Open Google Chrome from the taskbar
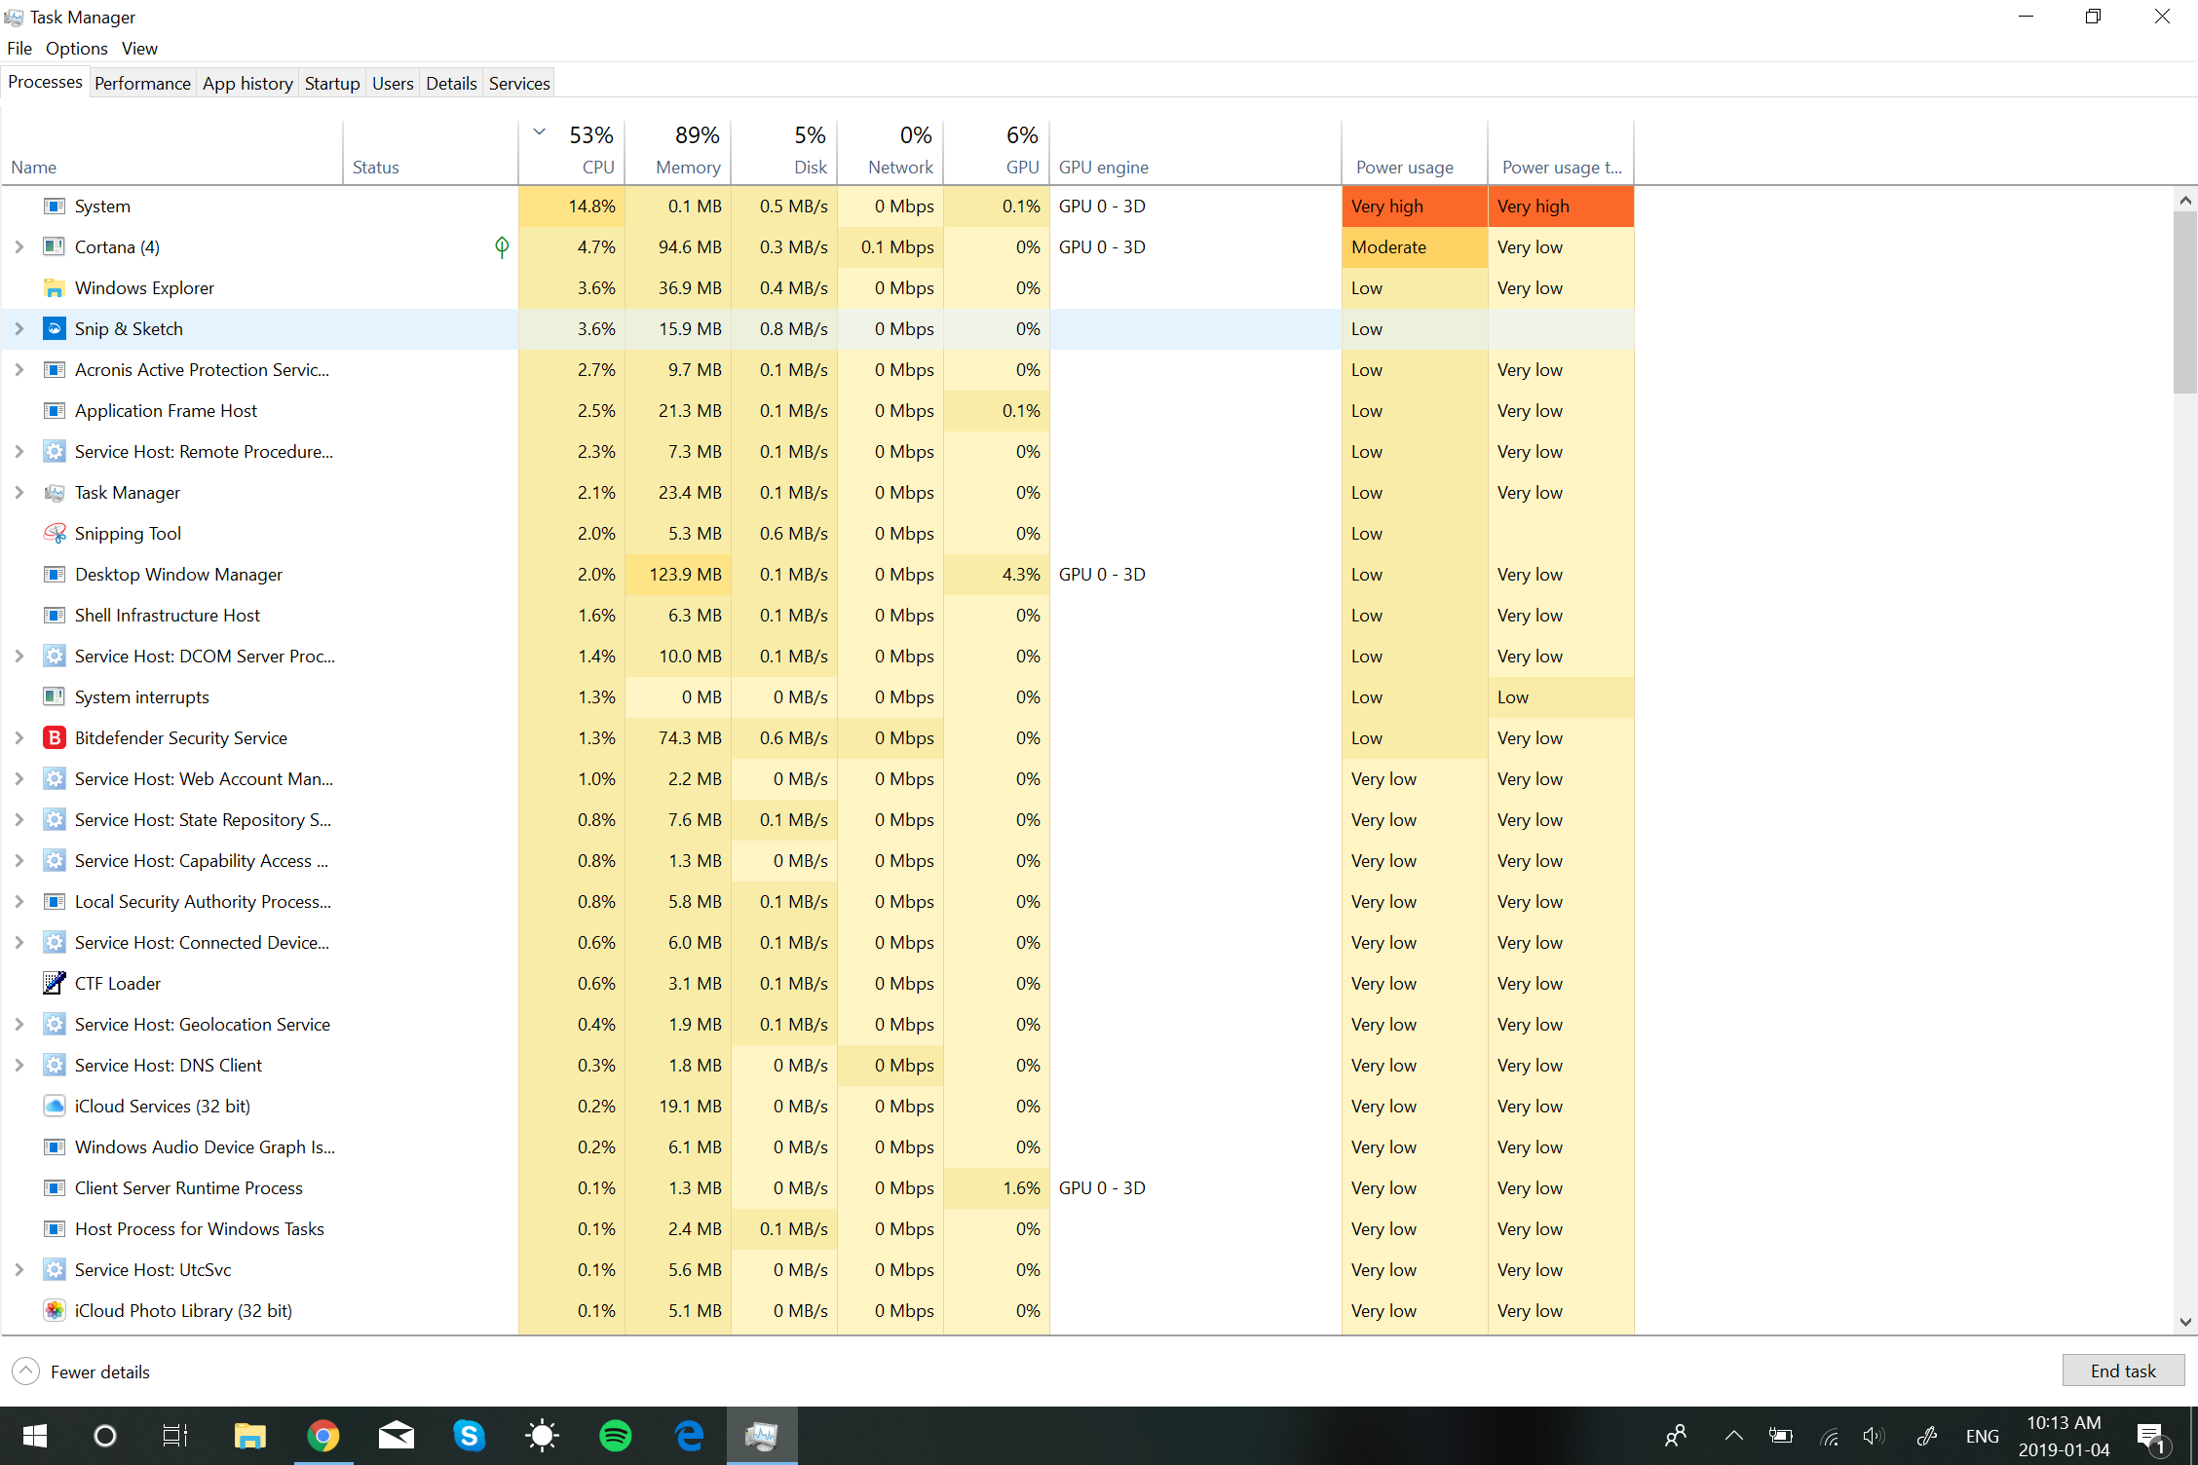 pos(323,1436)
